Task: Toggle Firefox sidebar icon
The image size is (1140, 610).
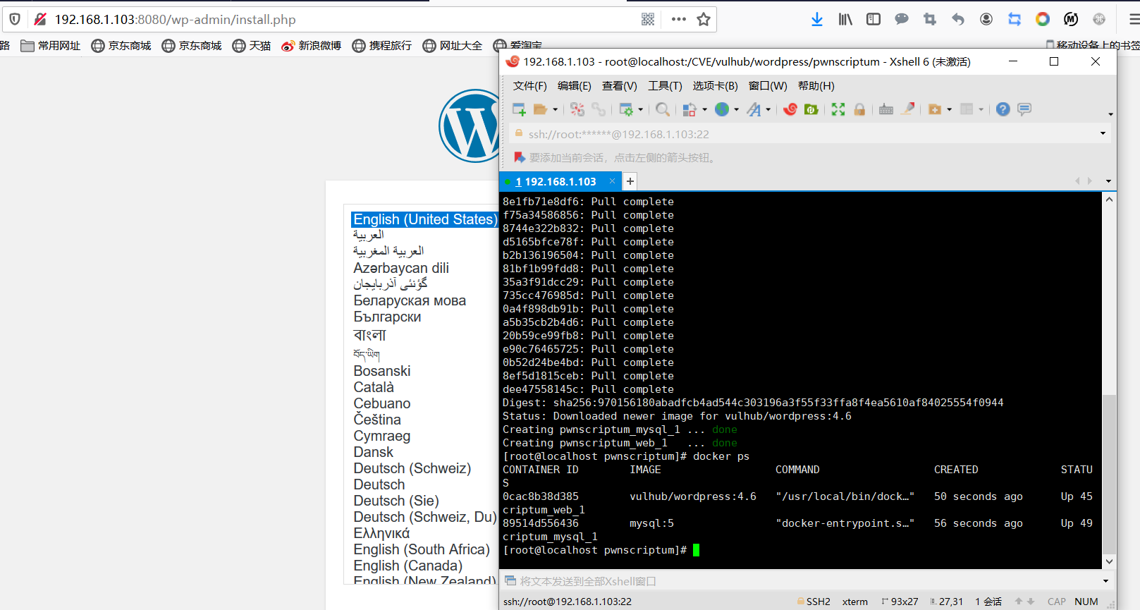Action: (x=874, y=20)
